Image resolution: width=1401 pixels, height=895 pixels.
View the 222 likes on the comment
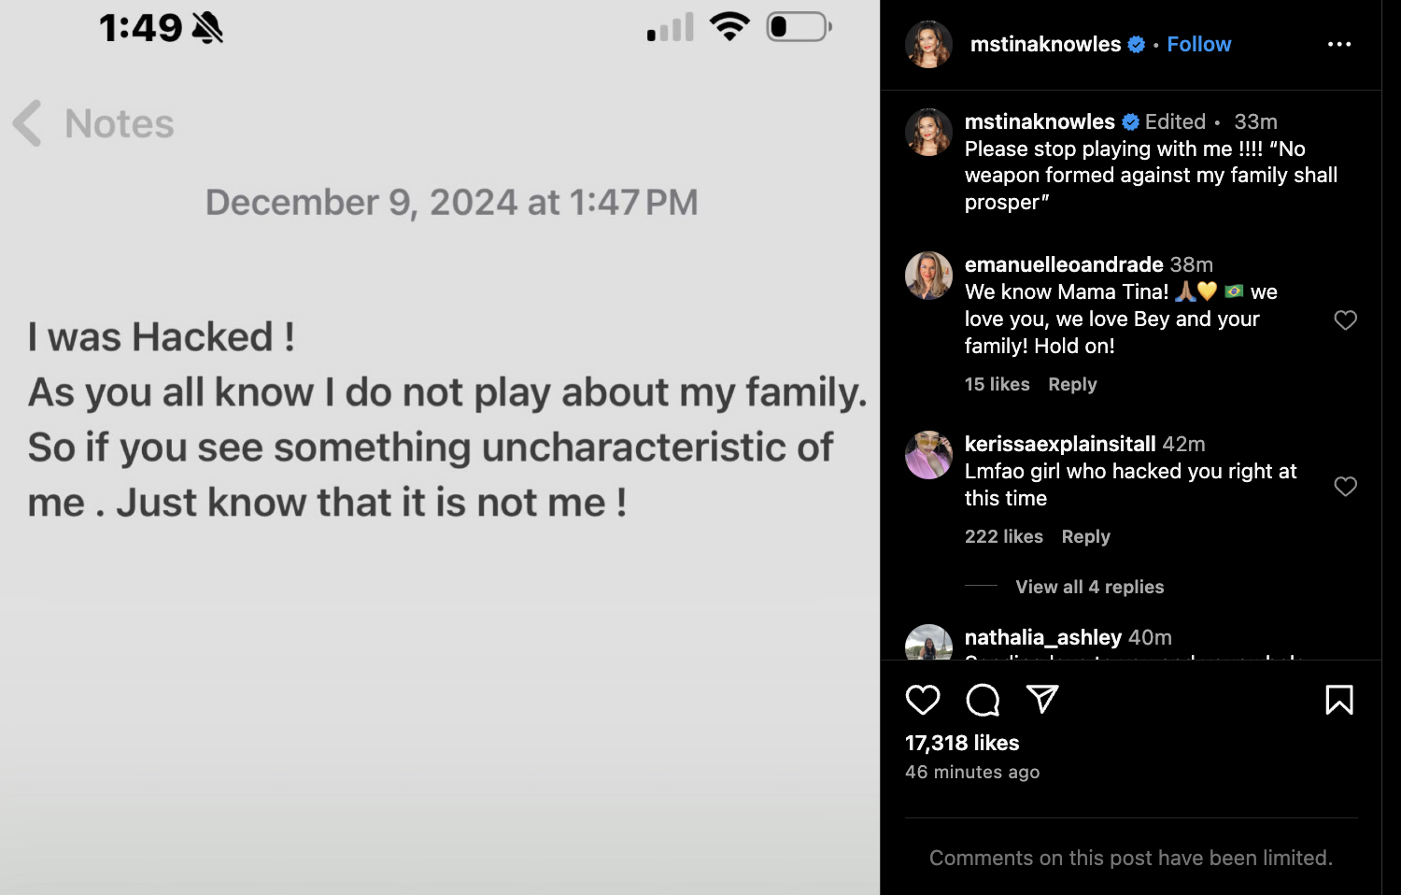tap(1003, 536)
